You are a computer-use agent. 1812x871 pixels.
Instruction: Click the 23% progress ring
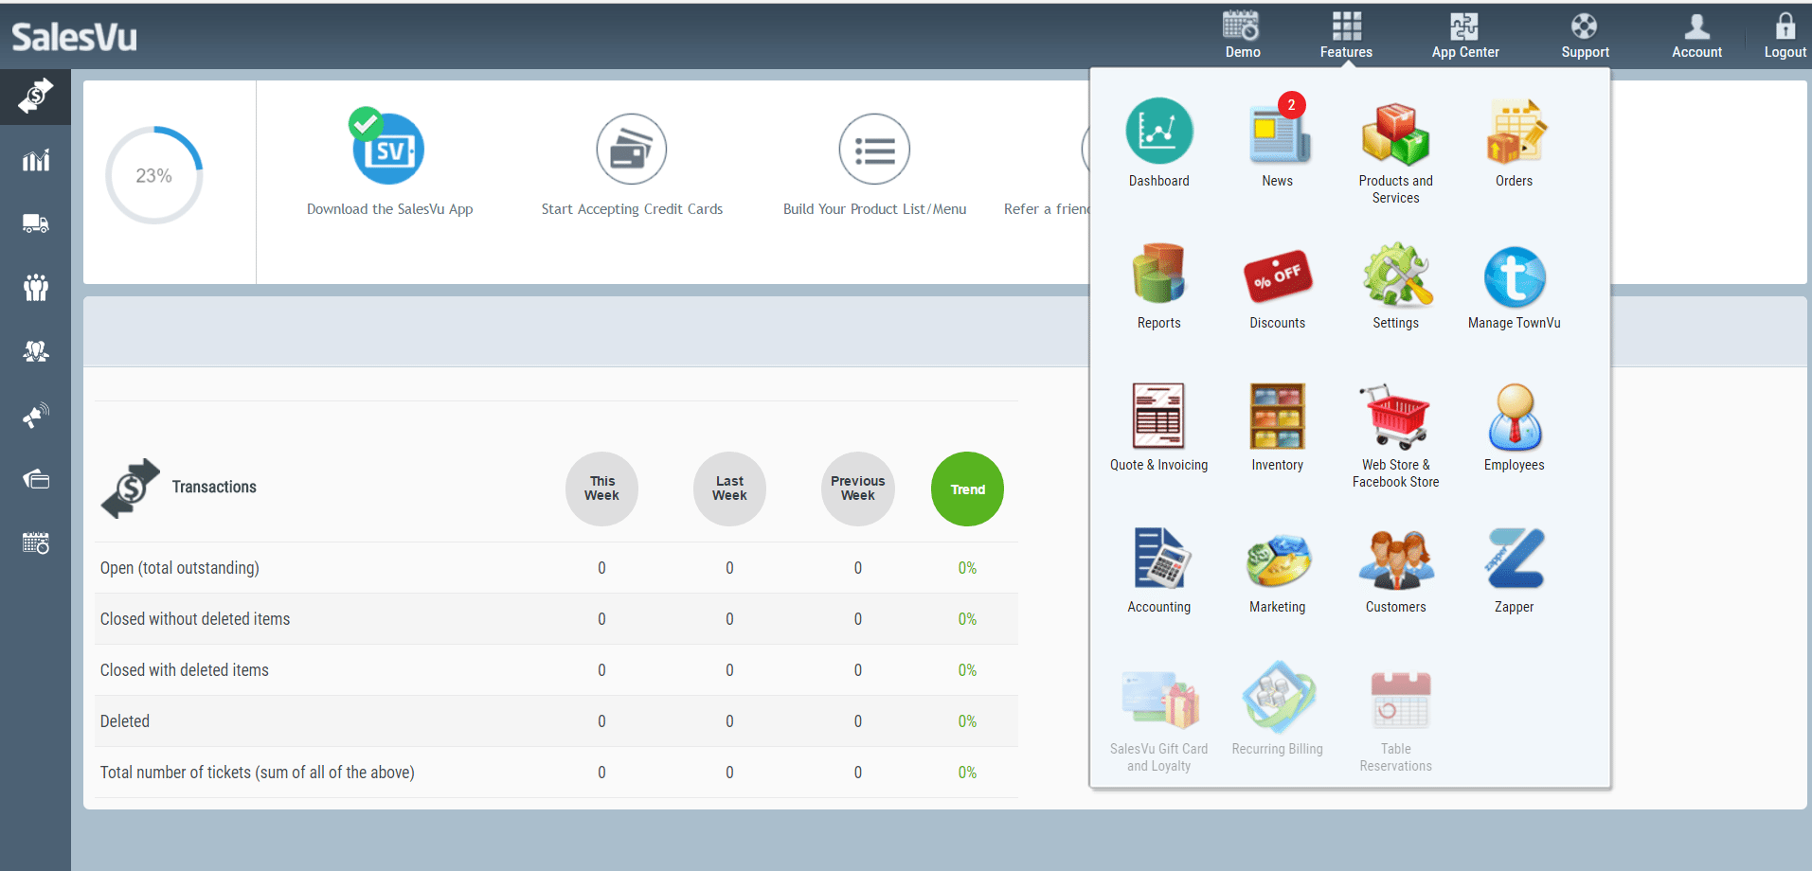pyautogui.click(x=153, y=175)
